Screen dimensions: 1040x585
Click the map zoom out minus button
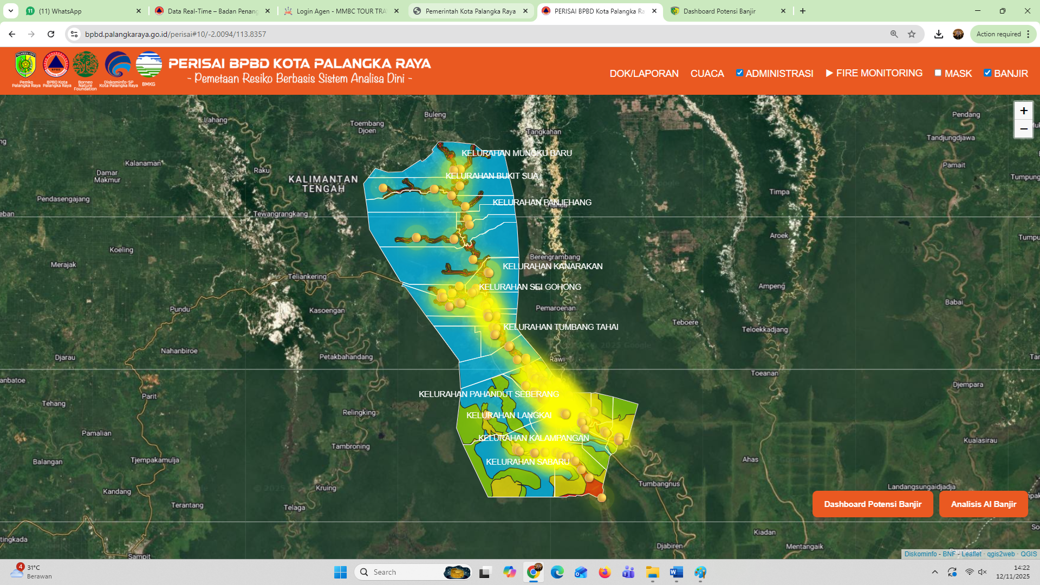(x=1023, y=129)
